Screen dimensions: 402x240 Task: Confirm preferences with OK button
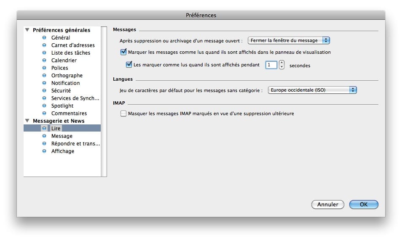click(364, 204)
